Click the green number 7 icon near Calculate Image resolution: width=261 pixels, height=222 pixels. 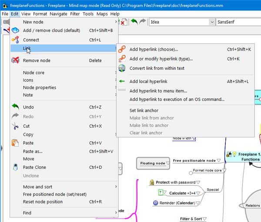pos(160,192)
